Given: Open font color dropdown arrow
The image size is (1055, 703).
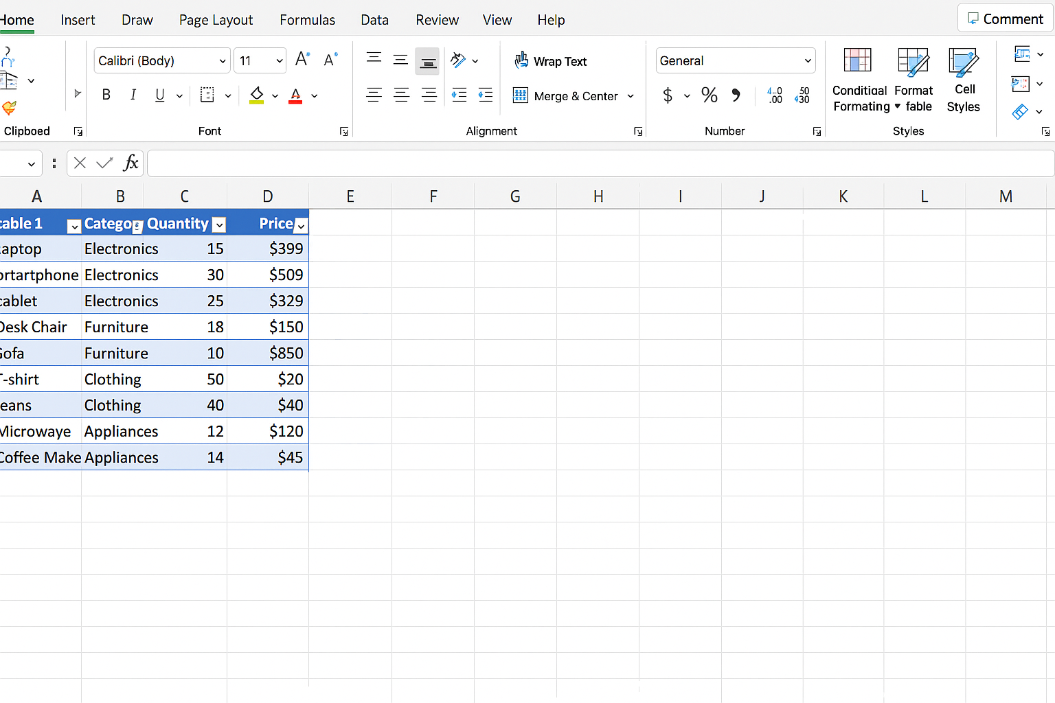Looking at the screenshot, I should click(315, 96).
